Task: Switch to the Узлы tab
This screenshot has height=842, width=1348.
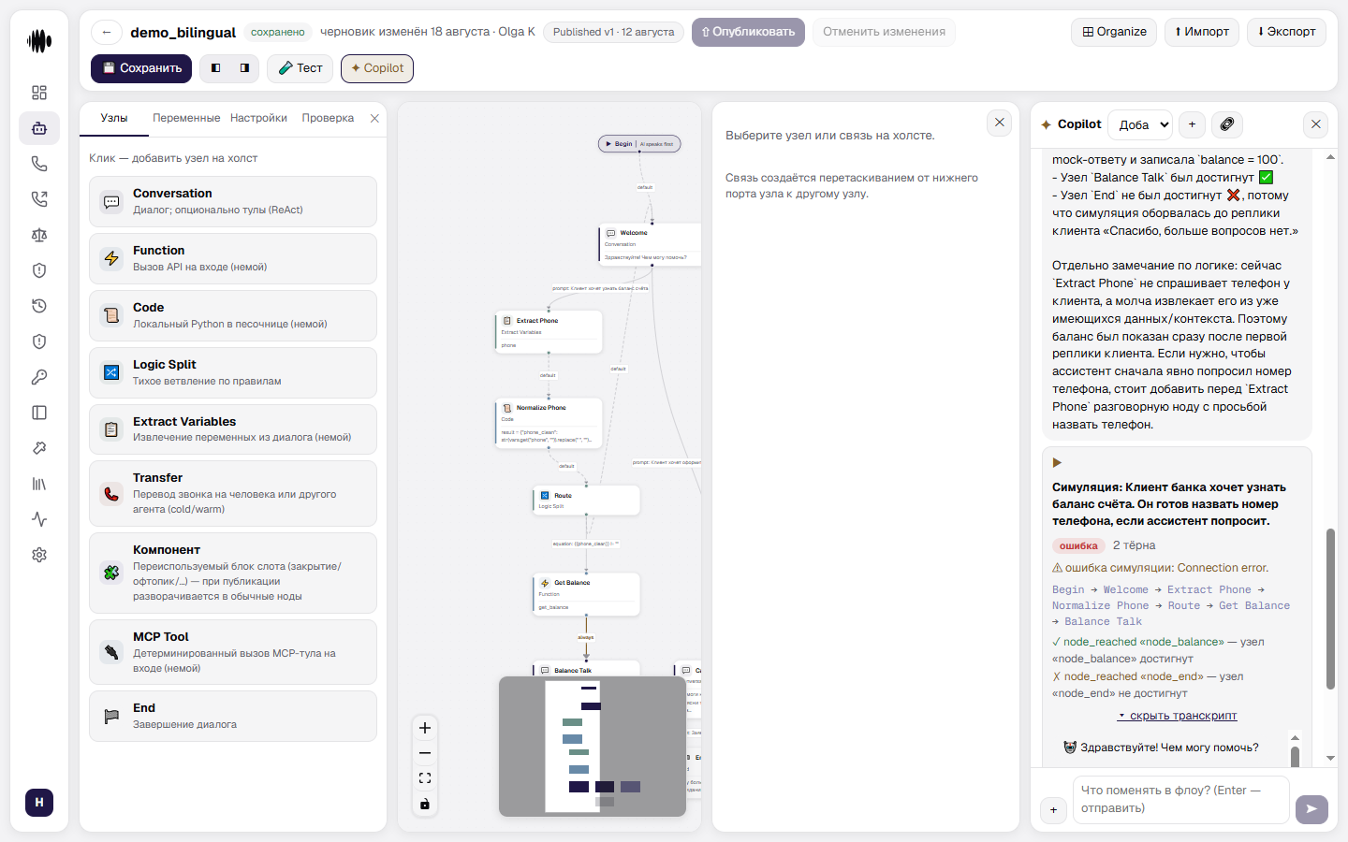Action: pyautogui.click(x=114, y=118)
